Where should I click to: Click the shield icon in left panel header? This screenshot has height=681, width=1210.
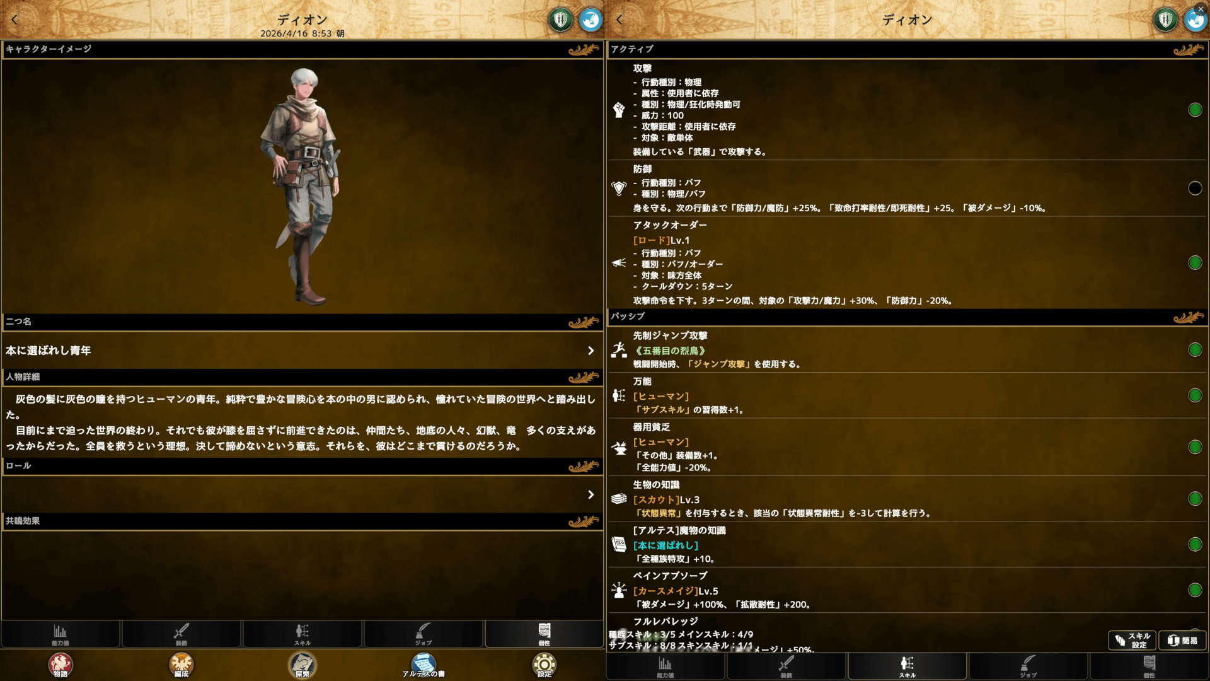(x=560, y=20)
